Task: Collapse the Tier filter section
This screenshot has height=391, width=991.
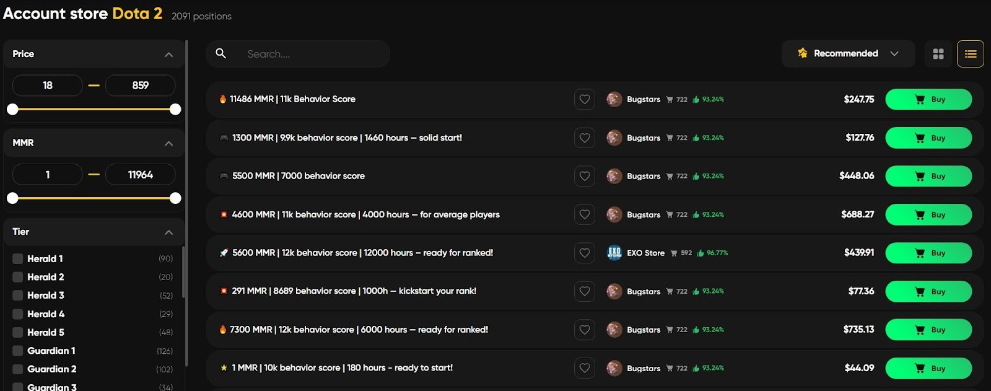Action: click(168, 232)
